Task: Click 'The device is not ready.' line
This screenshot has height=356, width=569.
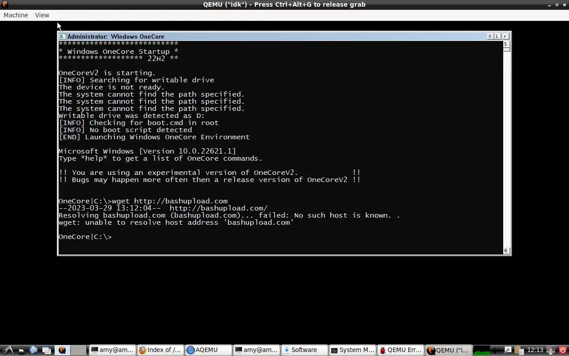Action: coord(112,87)
